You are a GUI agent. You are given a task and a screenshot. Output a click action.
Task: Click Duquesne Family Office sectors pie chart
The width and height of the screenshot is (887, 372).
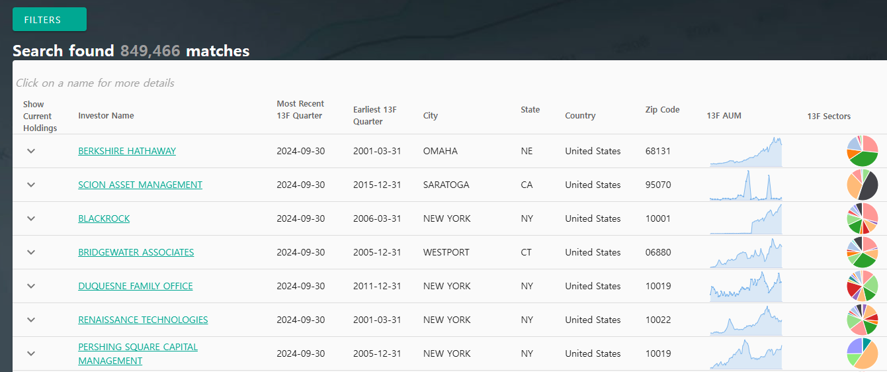(x=863, y=286)
